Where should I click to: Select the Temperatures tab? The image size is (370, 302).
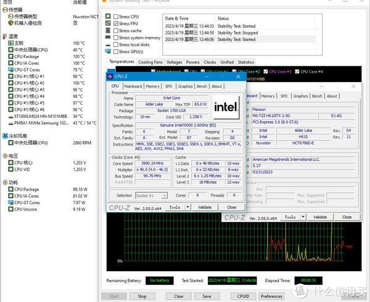tap(121, 62)
